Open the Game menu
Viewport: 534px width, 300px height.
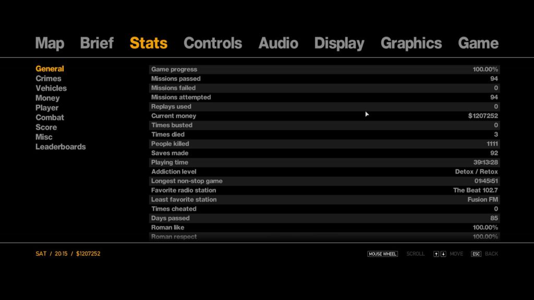pyautogui.click(x=478, y=43)
